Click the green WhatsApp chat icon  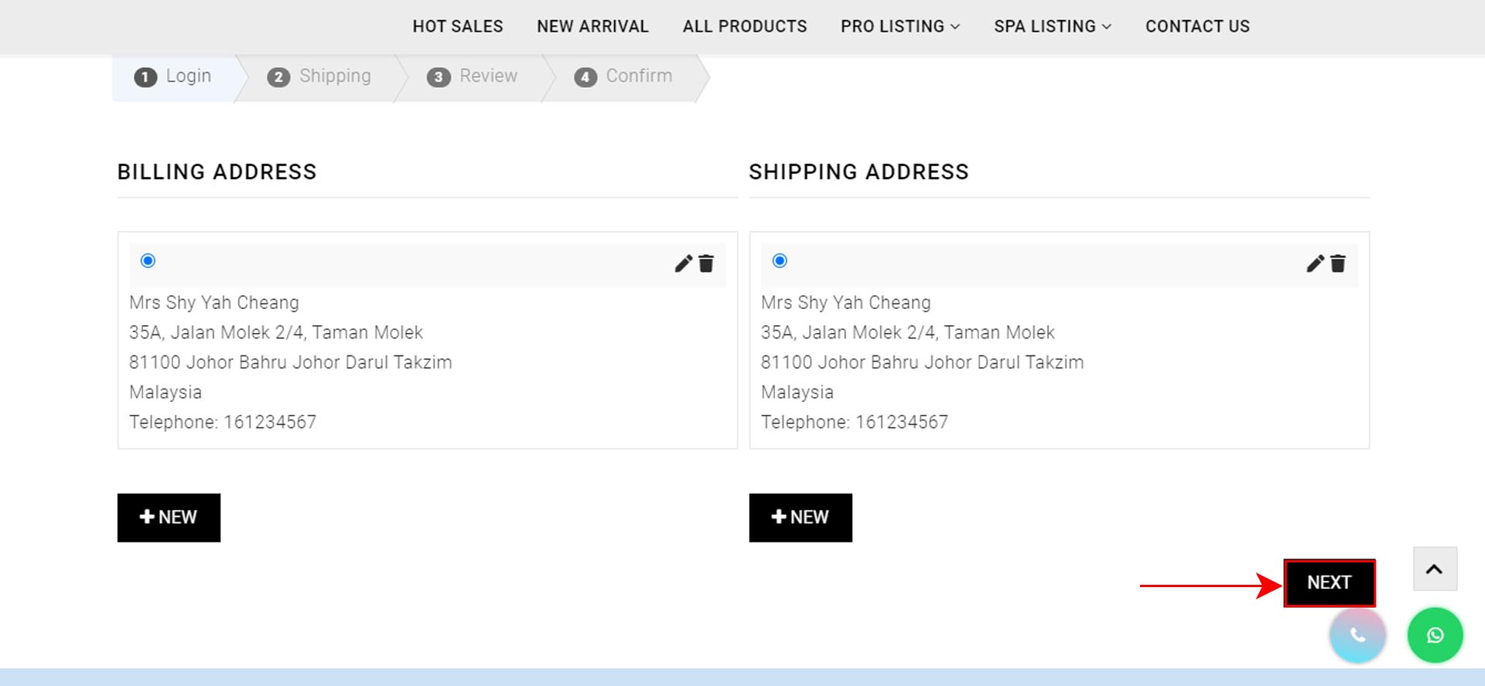point(1435,635)
